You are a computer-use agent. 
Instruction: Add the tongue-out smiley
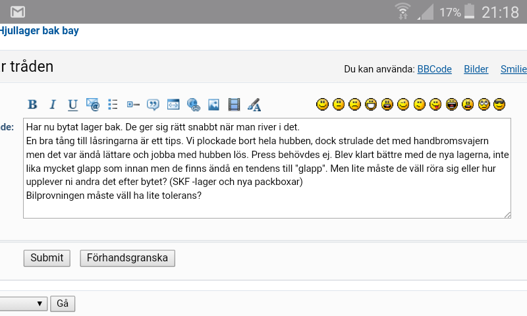435,104
